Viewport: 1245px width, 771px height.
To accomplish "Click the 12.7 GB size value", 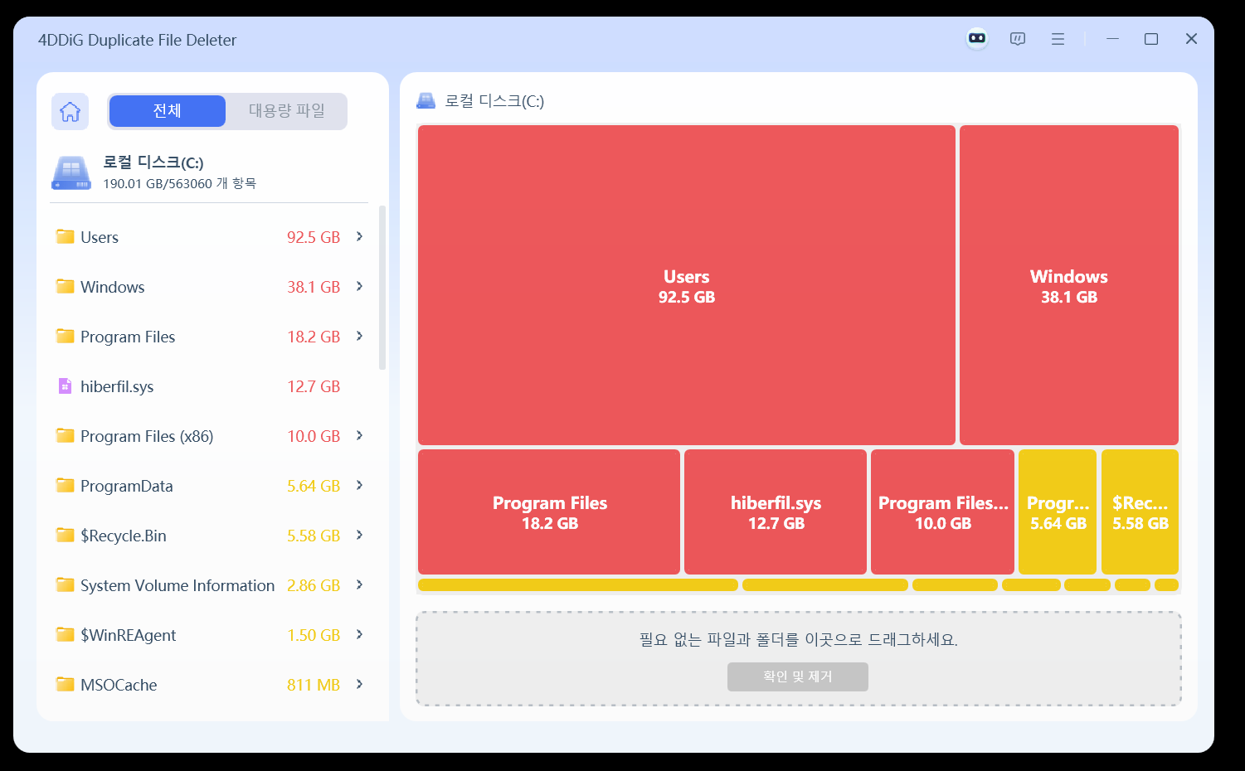I will [x=314, y=386].
